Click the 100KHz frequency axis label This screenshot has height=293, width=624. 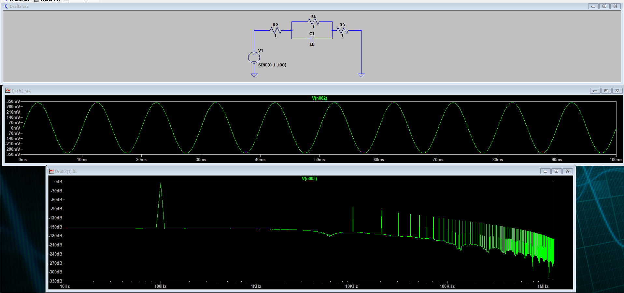pos(447,286)
